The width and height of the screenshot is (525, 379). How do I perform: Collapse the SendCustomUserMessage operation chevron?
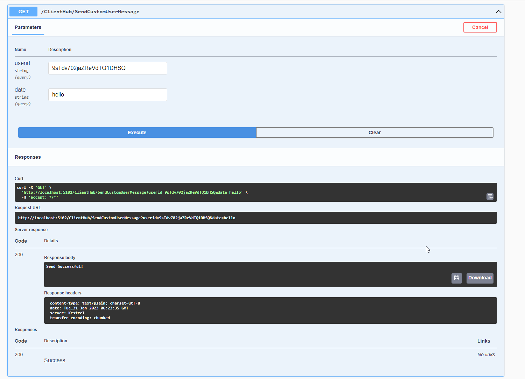click(498, 12)
